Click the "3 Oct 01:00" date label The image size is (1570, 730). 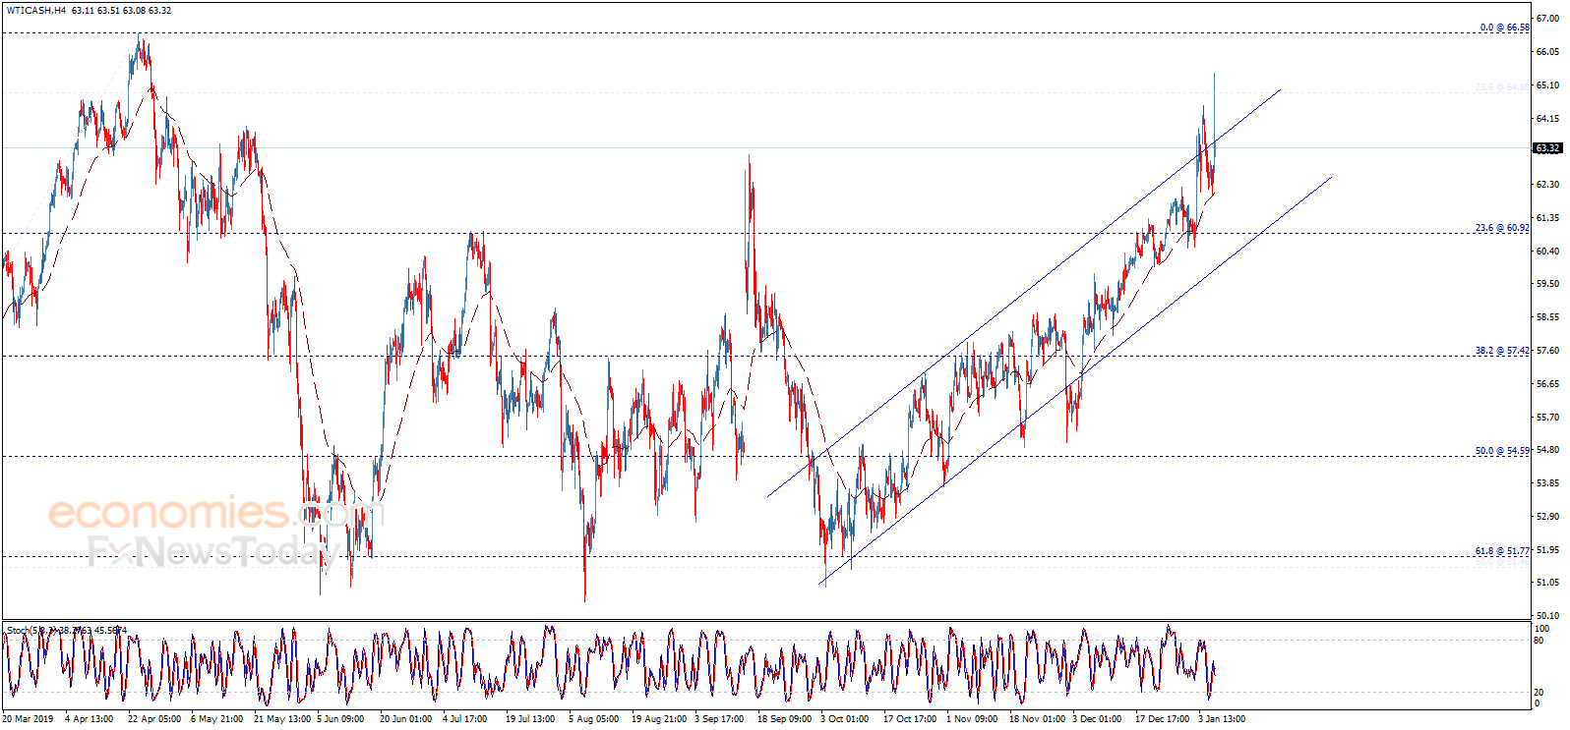click(845, 719)
